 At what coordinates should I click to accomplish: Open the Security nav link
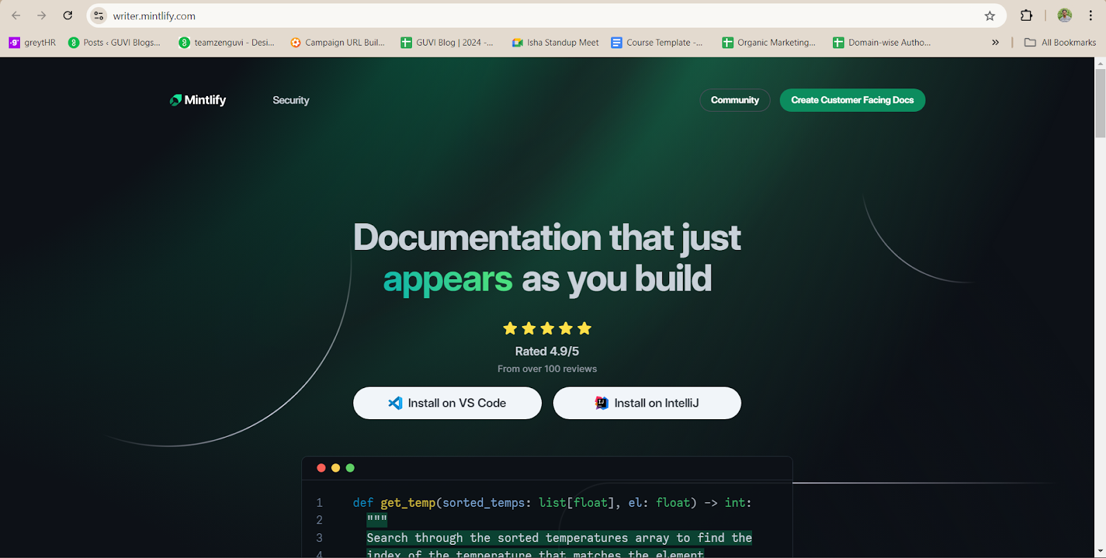(291, 100)
